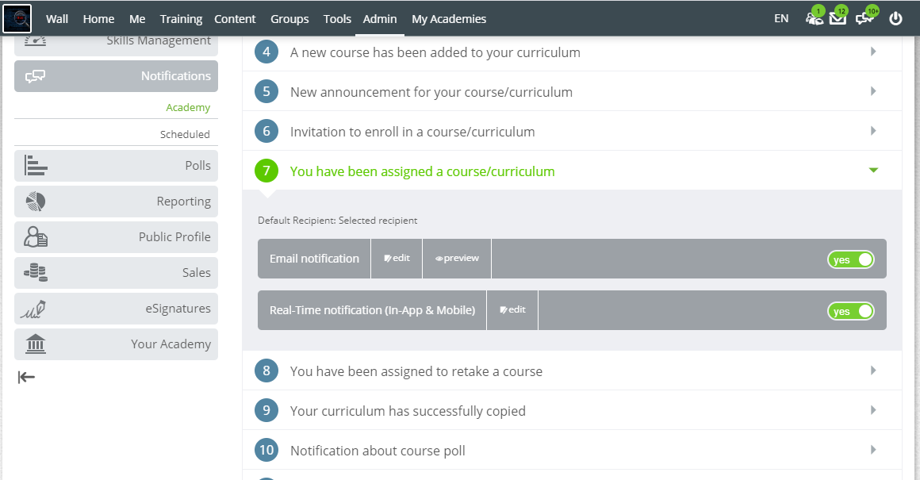The image size is (920, 480).
Task: Open the My Academies menu item
Action: (x=449, y=19)
